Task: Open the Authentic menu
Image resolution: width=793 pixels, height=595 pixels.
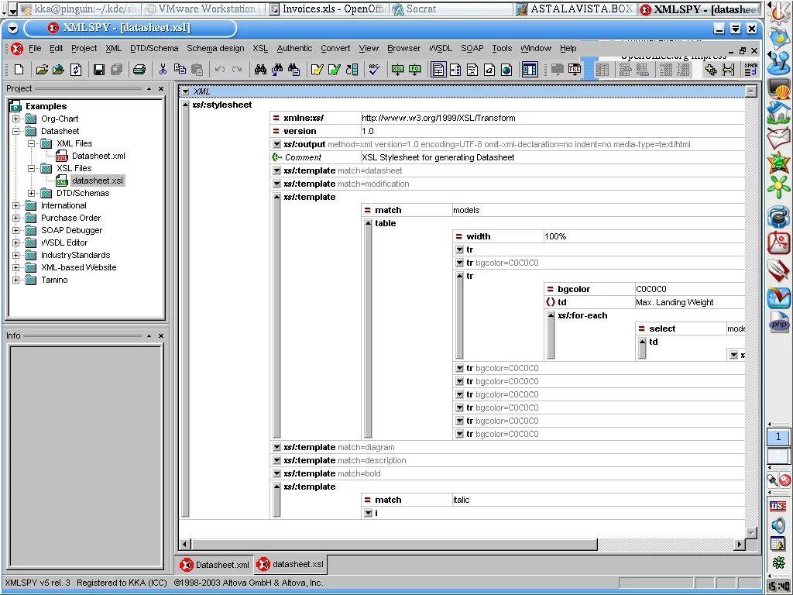Action: [294, 48]
